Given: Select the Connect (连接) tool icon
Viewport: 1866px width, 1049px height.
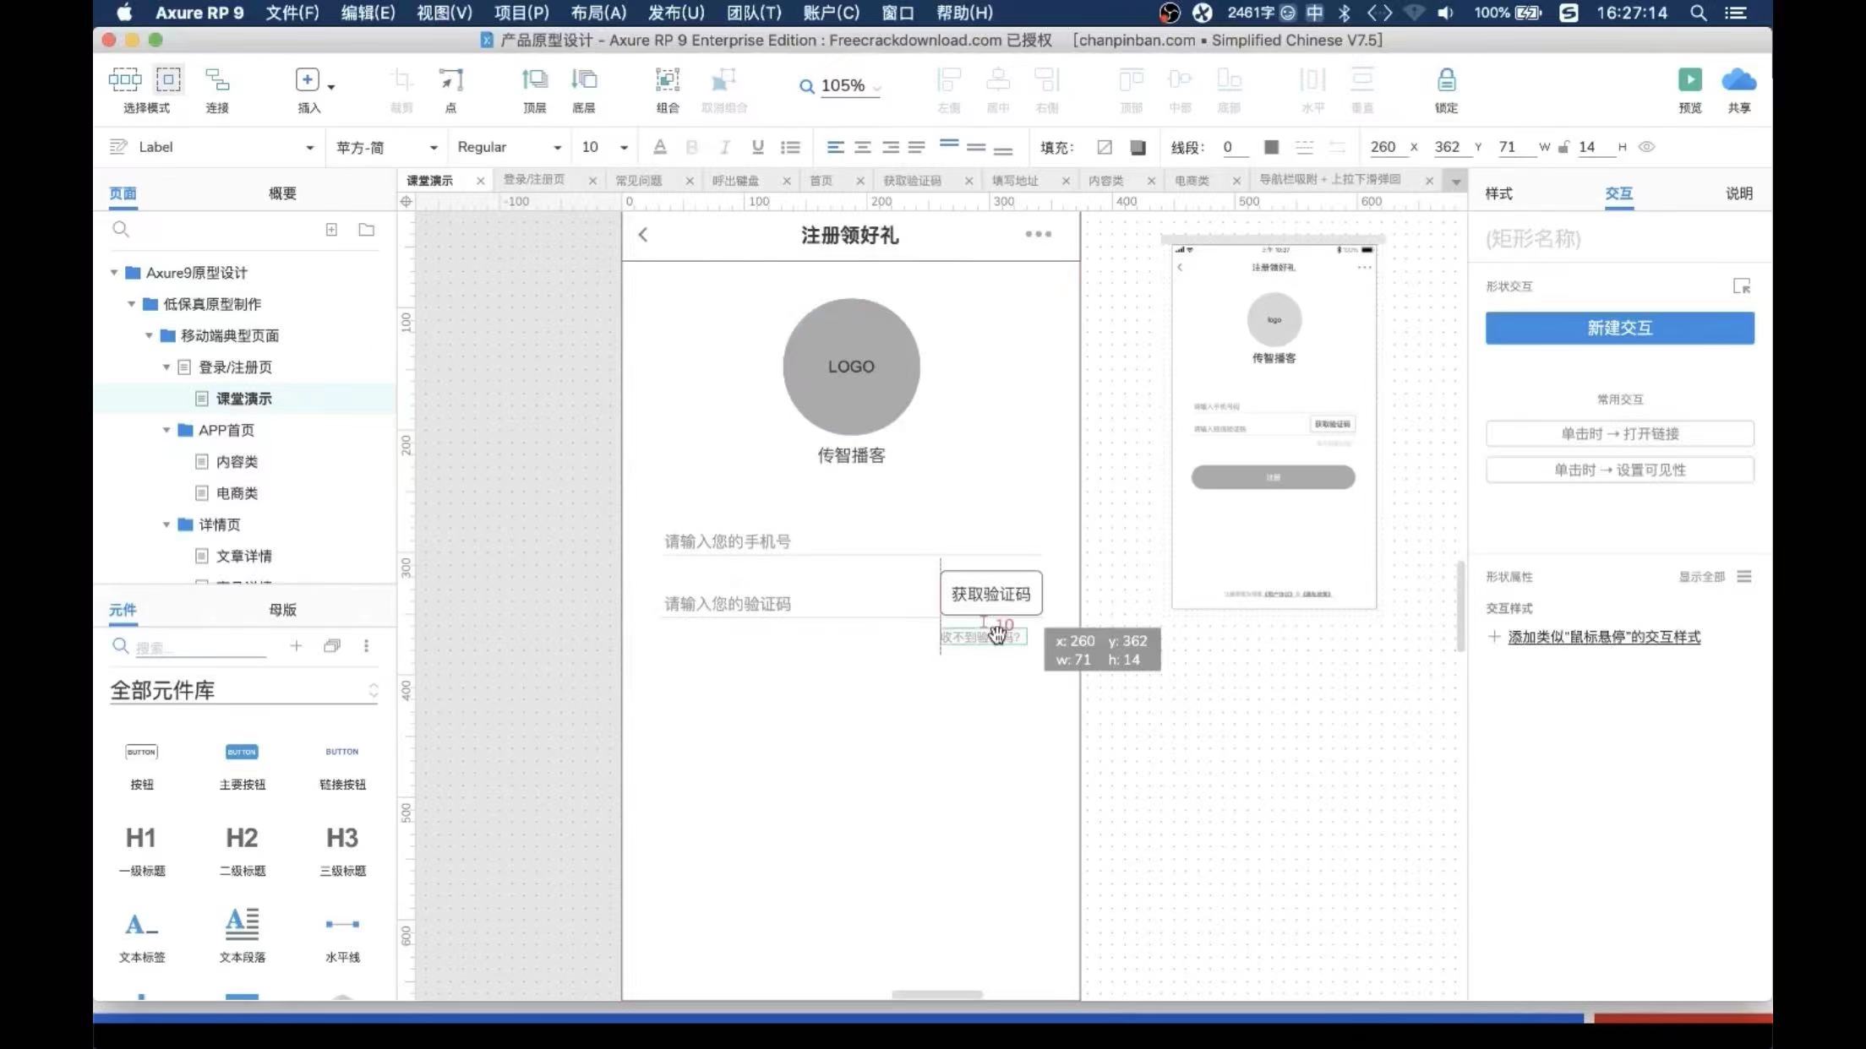Looking at the screenshot, I should 217,80.
